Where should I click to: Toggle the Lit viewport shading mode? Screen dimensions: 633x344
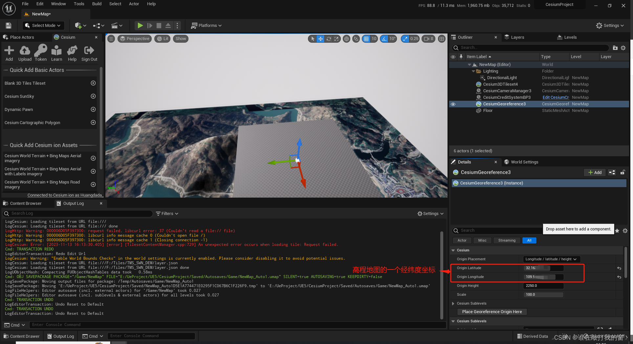162,38
